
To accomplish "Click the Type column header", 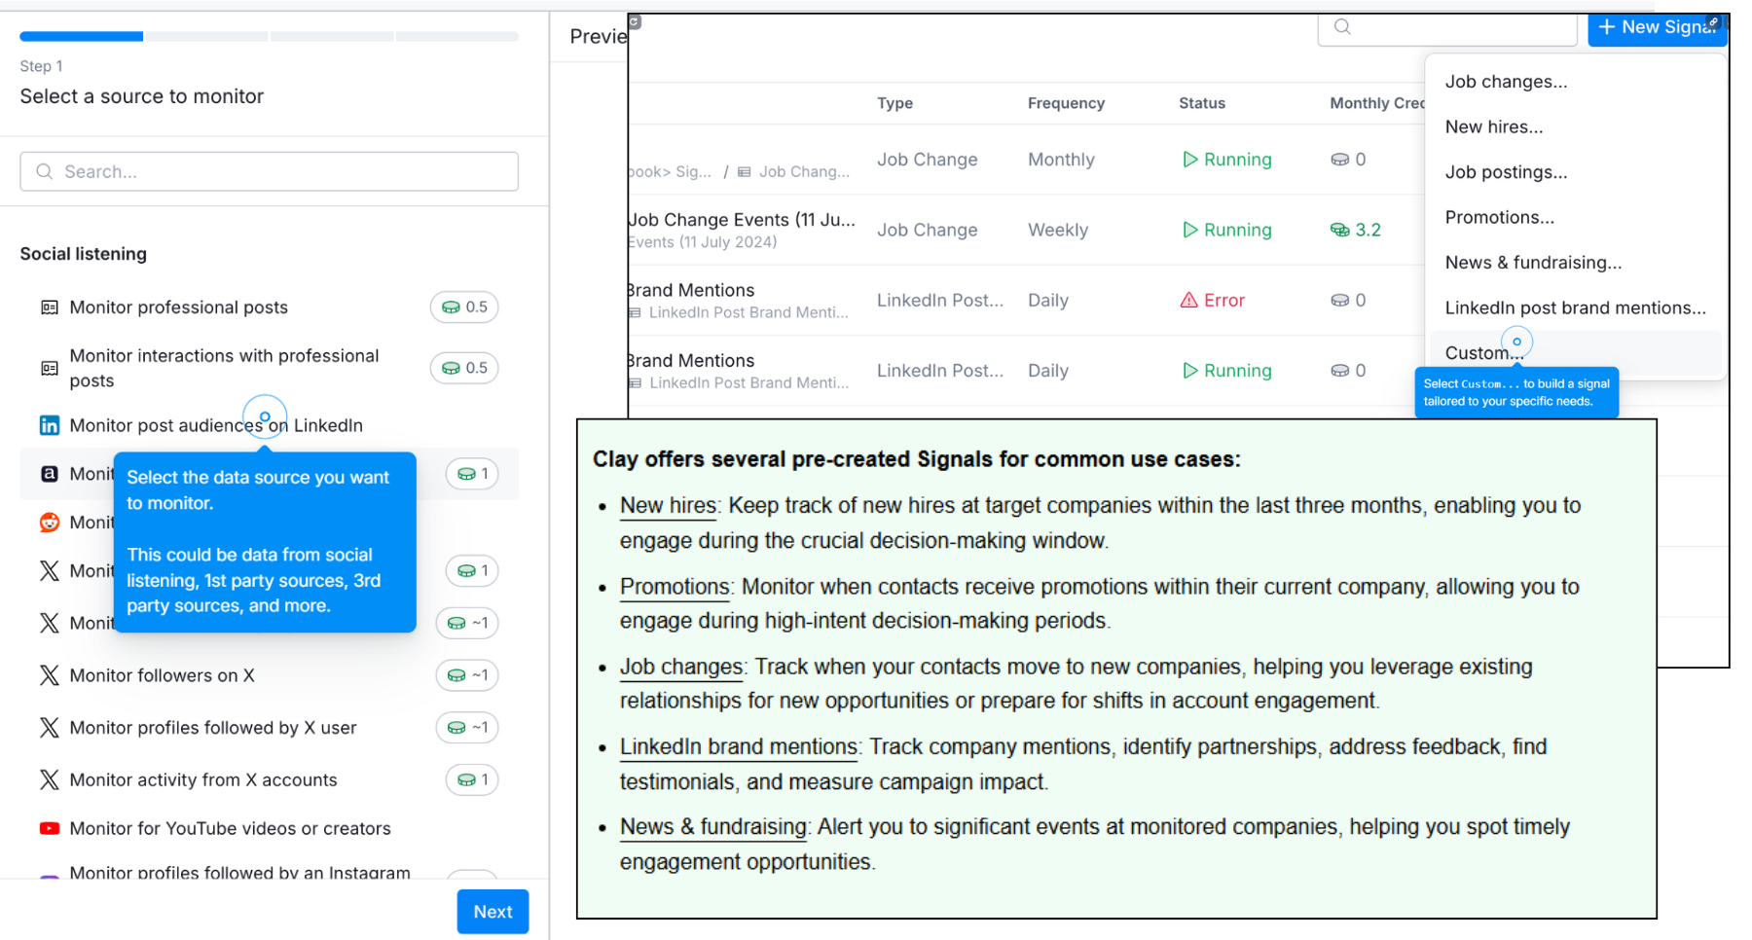I will coord(894,103).
